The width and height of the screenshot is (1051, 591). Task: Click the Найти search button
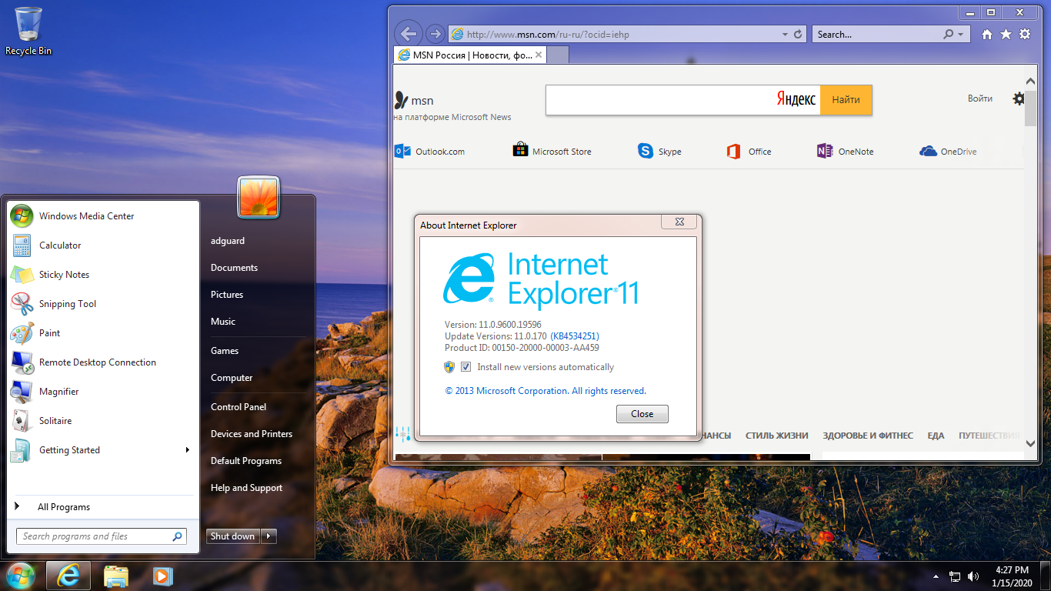(846, 100)
